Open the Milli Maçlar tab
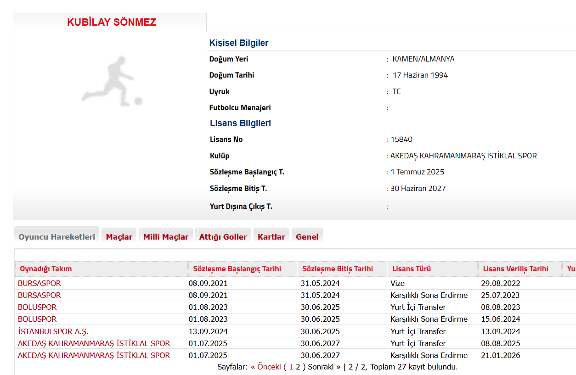 click(x=166, y=237)
